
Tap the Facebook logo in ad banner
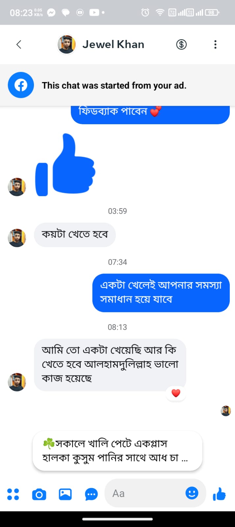coord(21,85)
